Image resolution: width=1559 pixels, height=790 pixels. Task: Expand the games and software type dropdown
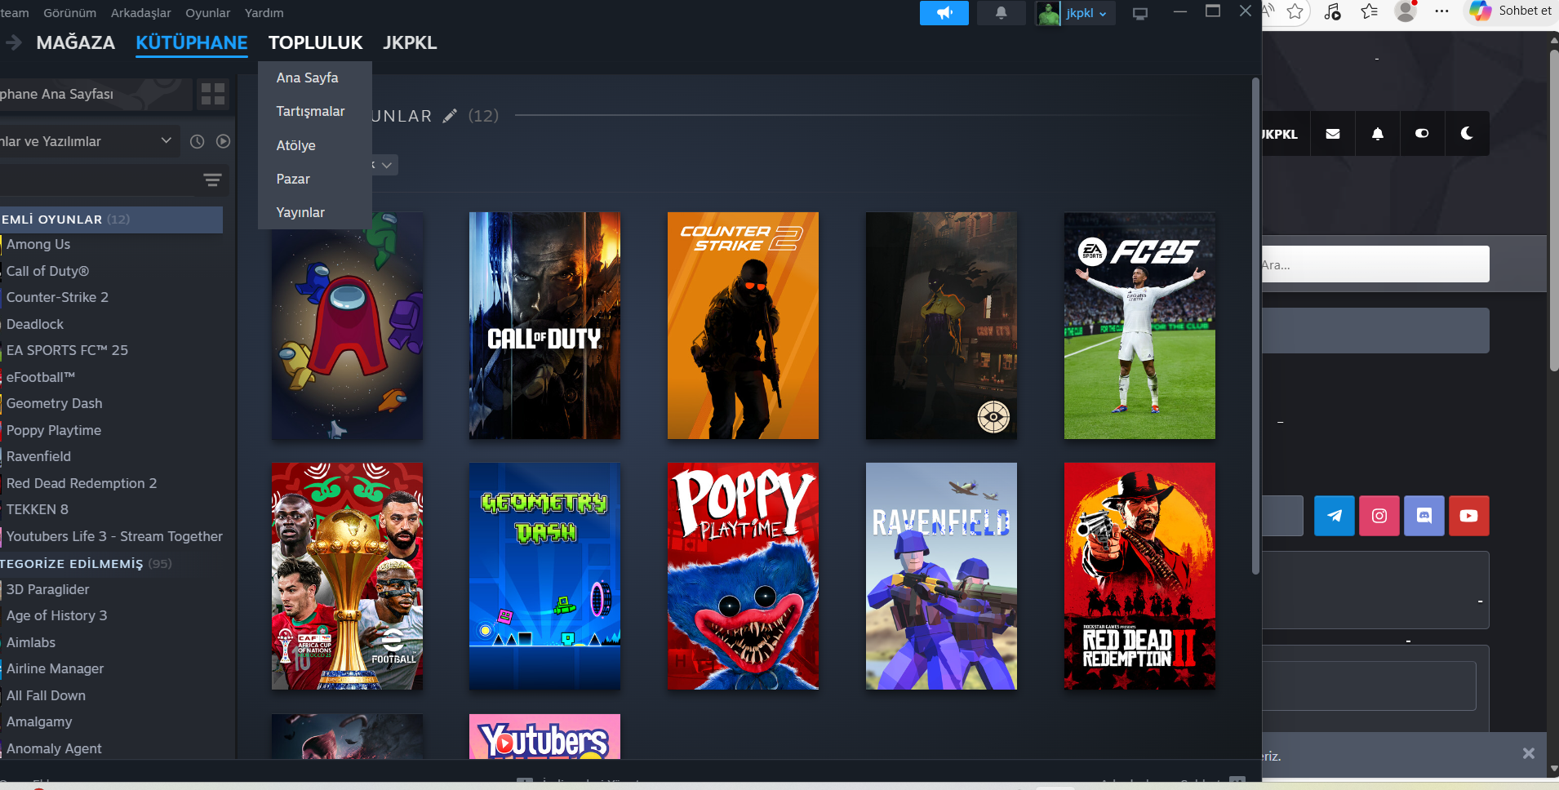click(x=88, y=141)
